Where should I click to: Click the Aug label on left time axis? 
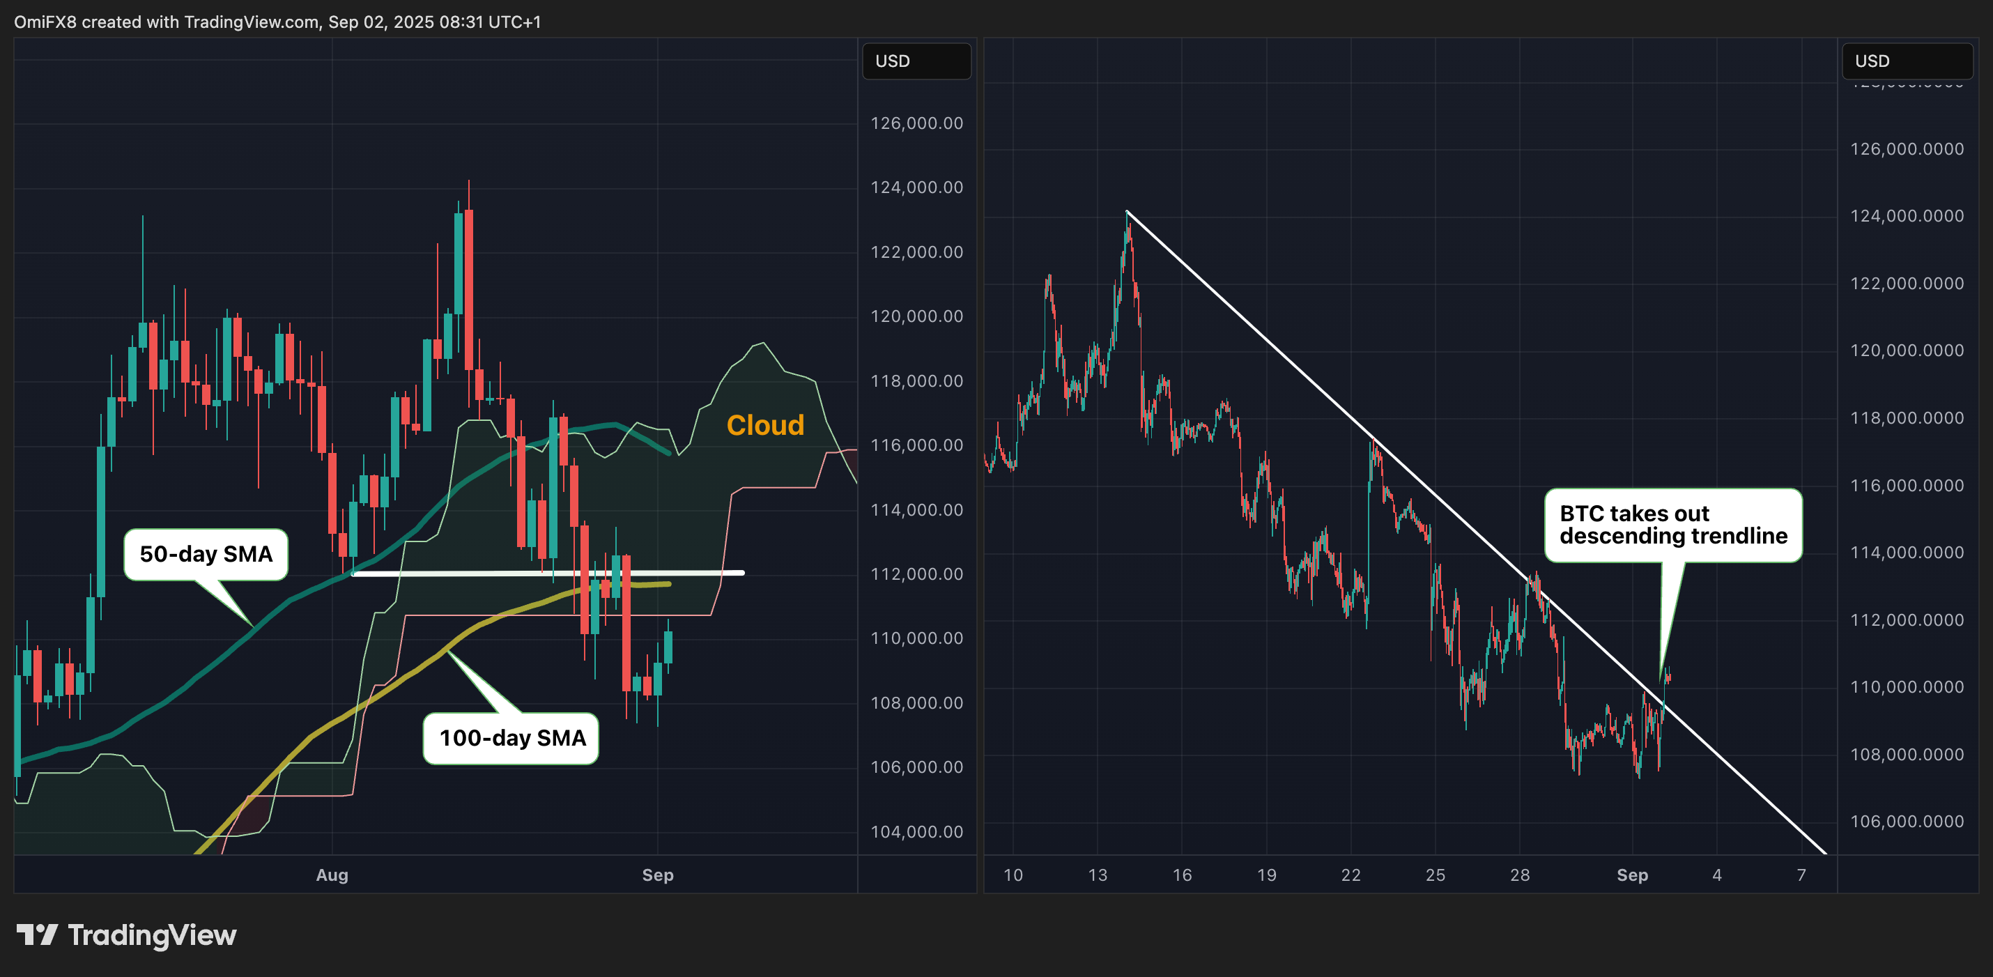[x=332, y=875]
